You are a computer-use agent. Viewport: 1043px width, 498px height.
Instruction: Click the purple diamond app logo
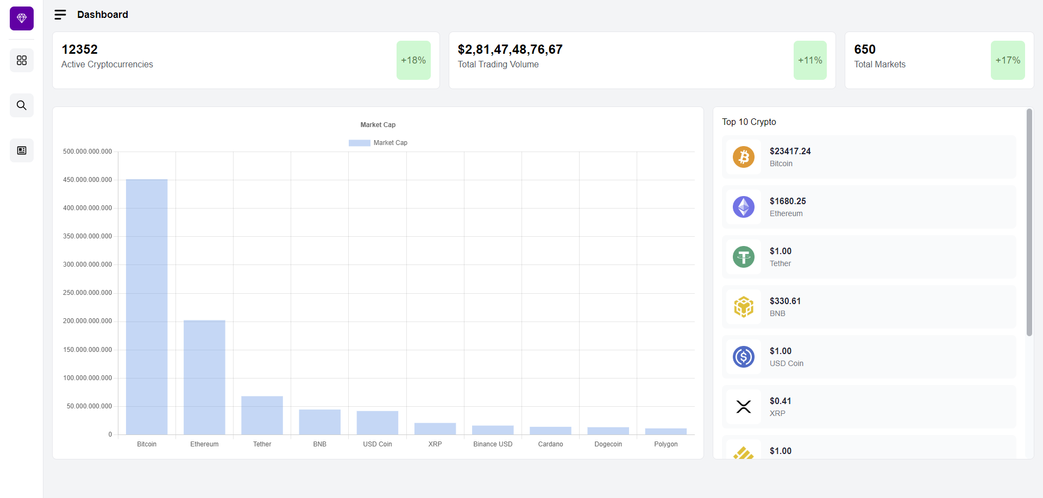tap(21, 18)
